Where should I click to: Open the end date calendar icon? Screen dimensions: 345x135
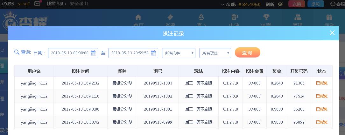[153, 53]
